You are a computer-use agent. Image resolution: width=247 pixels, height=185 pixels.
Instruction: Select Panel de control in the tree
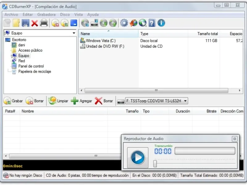[x=31, y=66]
